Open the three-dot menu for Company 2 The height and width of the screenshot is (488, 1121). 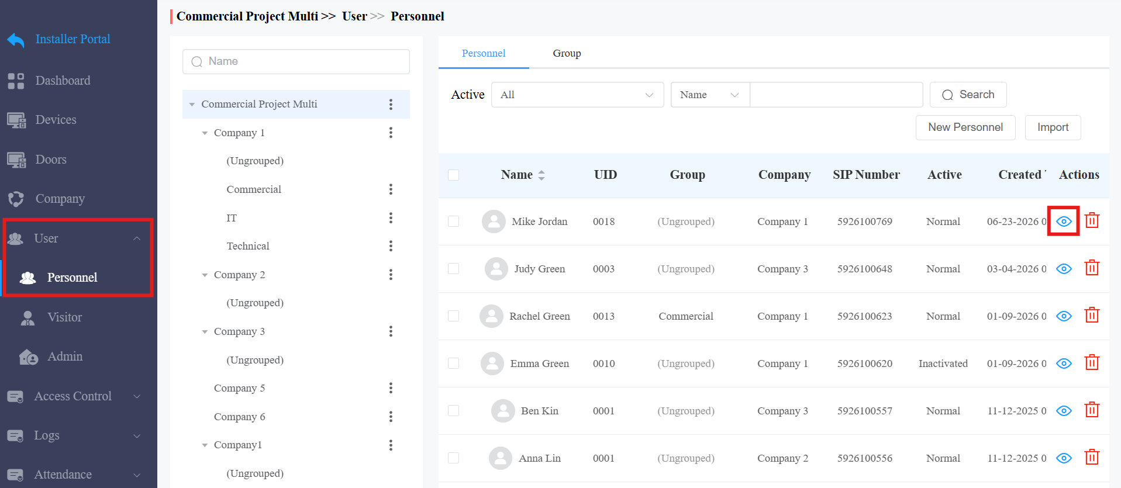point(391,275)
